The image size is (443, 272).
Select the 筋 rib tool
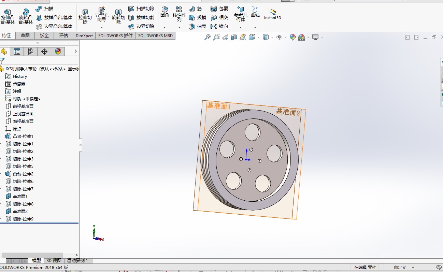[x=196, y=9]
